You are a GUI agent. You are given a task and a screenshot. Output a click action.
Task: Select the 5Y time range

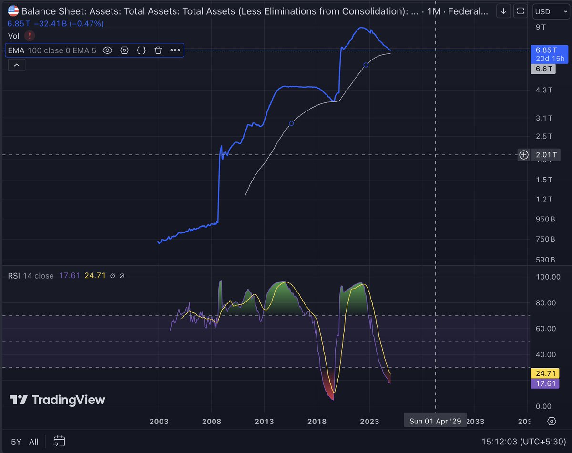click(x=16, y=442)
